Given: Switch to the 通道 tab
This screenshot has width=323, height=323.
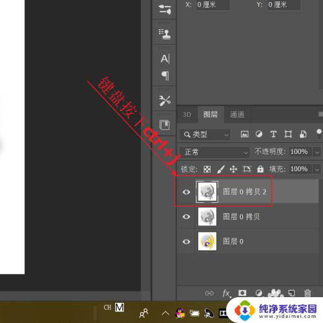Looking at the screenshot, I should coord(237,114).
